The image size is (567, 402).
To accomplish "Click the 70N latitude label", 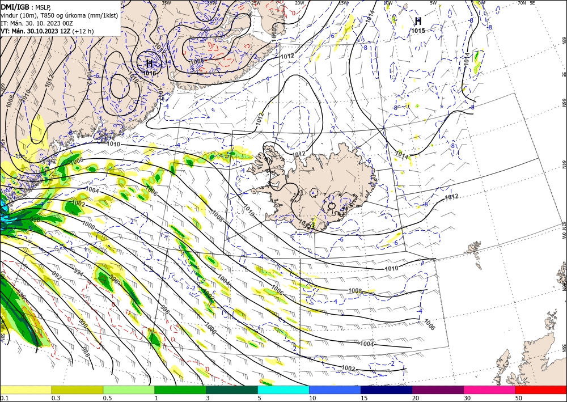I will (x=522, y=3).
